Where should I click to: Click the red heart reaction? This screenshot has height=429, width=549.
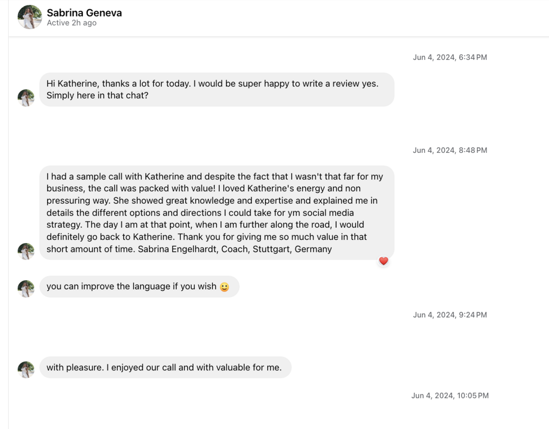pyautogui.click(x=383, y=261)
